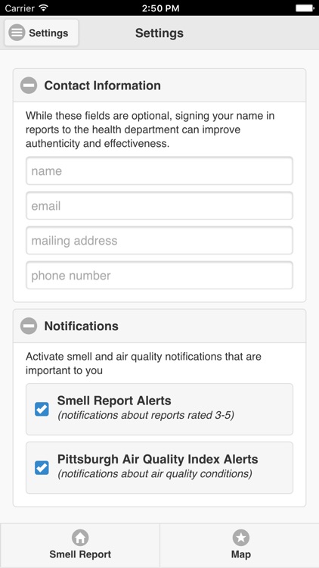Screen dimensions: 319x568
Task: Tap the home icon above Smell Report
Action: click(80, 537)
